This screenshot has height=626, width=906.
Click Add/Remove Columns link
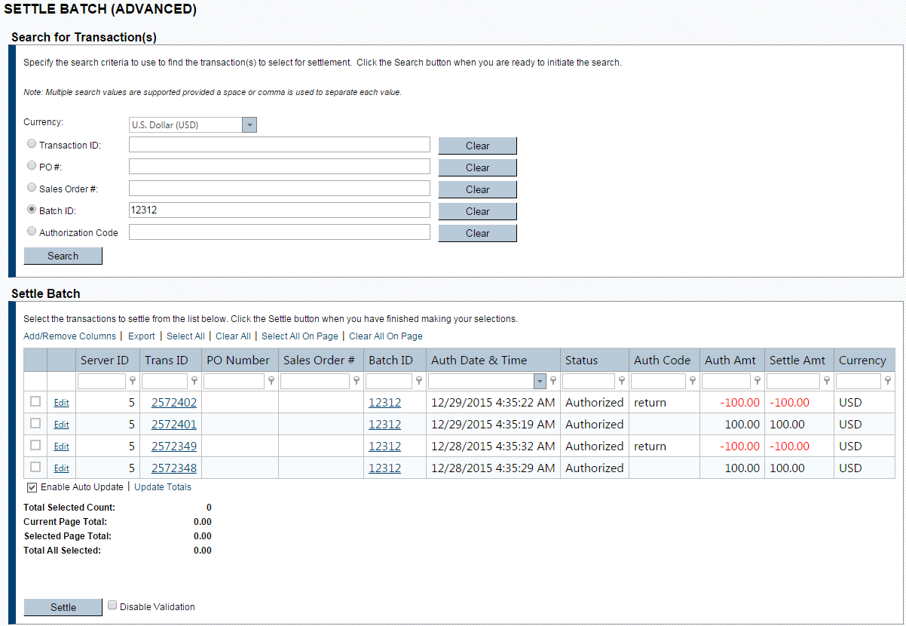point(70,336)
